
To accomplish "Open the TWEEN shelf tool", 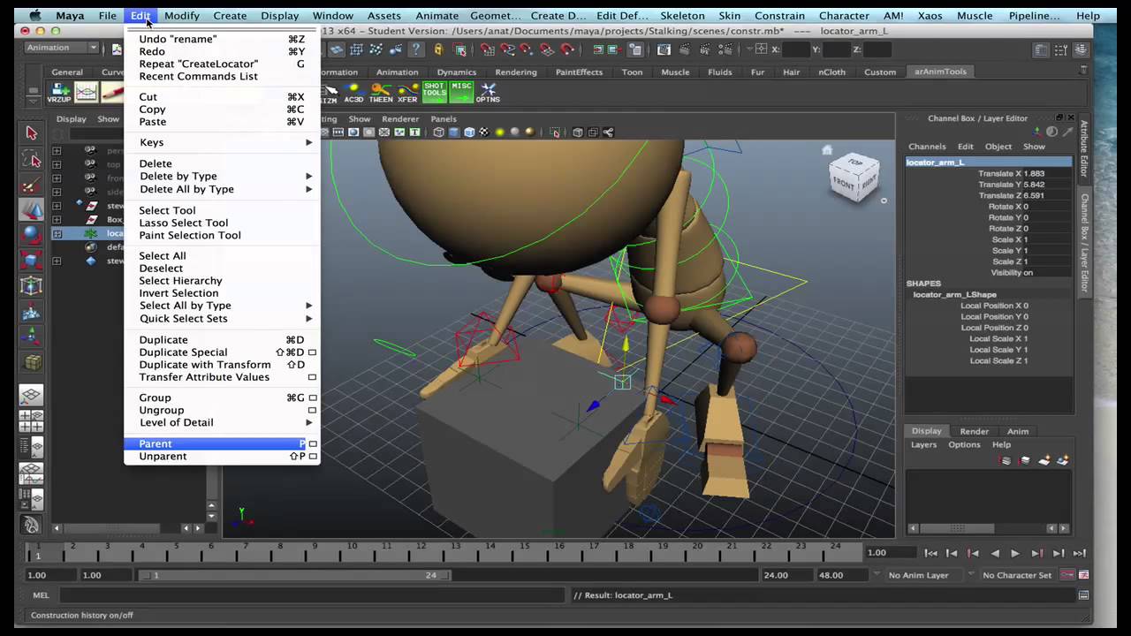I will (x=381, y=92).
